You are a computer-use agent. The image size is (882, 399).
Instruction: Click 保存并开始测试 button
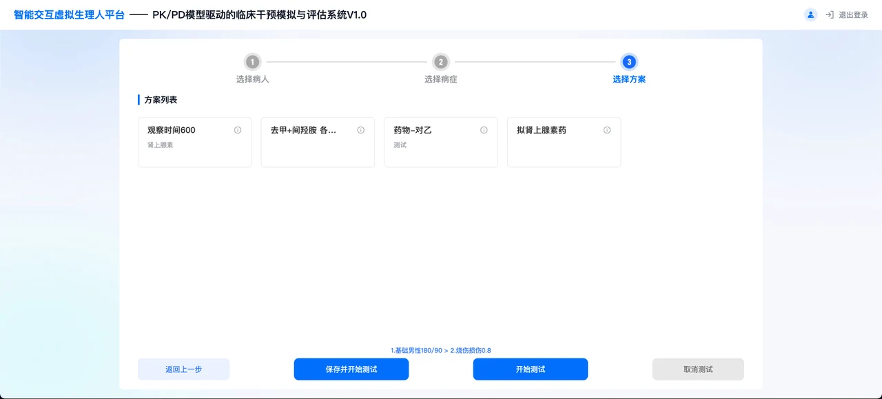pyautogui.click(x=351, y=369)
